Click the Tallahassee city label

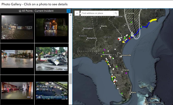coord(106,55)
